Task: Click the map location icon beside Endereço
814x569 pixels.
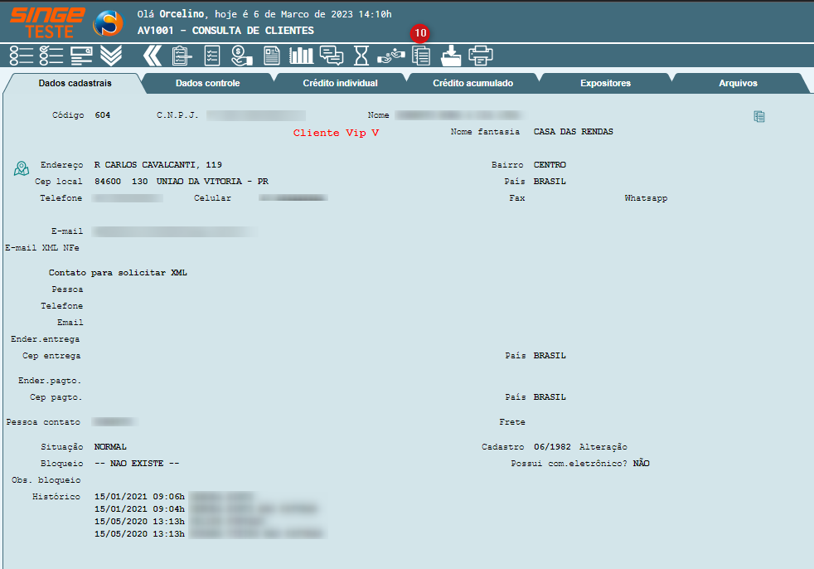Action: point(22,168)
